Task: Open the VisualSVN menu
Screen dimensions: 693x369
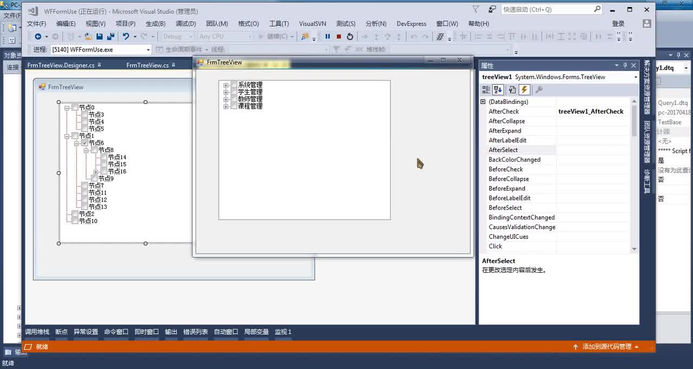Action: click(312, 23)
